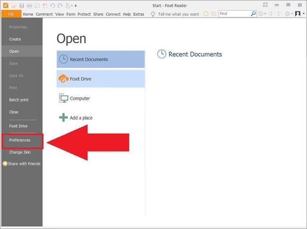The width and height of the screenshot is (307, 229).
Task: Select Change Skin in the File sidebar
Action: click(22, 153)
